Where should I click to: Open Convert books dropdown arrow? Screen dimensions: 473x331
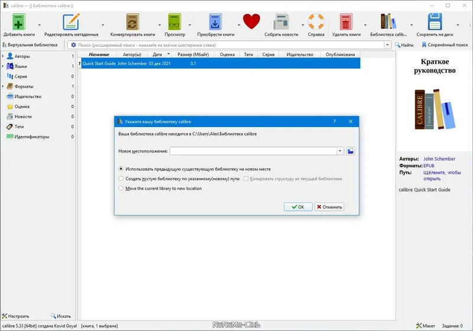[160, 25]
